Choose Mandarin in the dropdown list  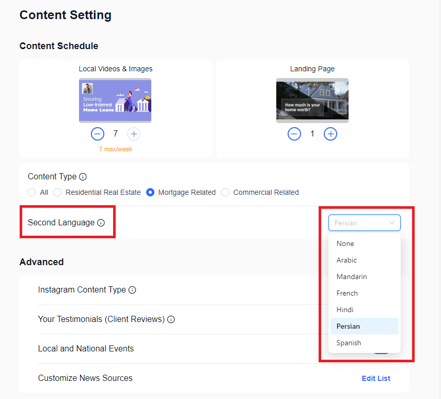pos(352,277)
